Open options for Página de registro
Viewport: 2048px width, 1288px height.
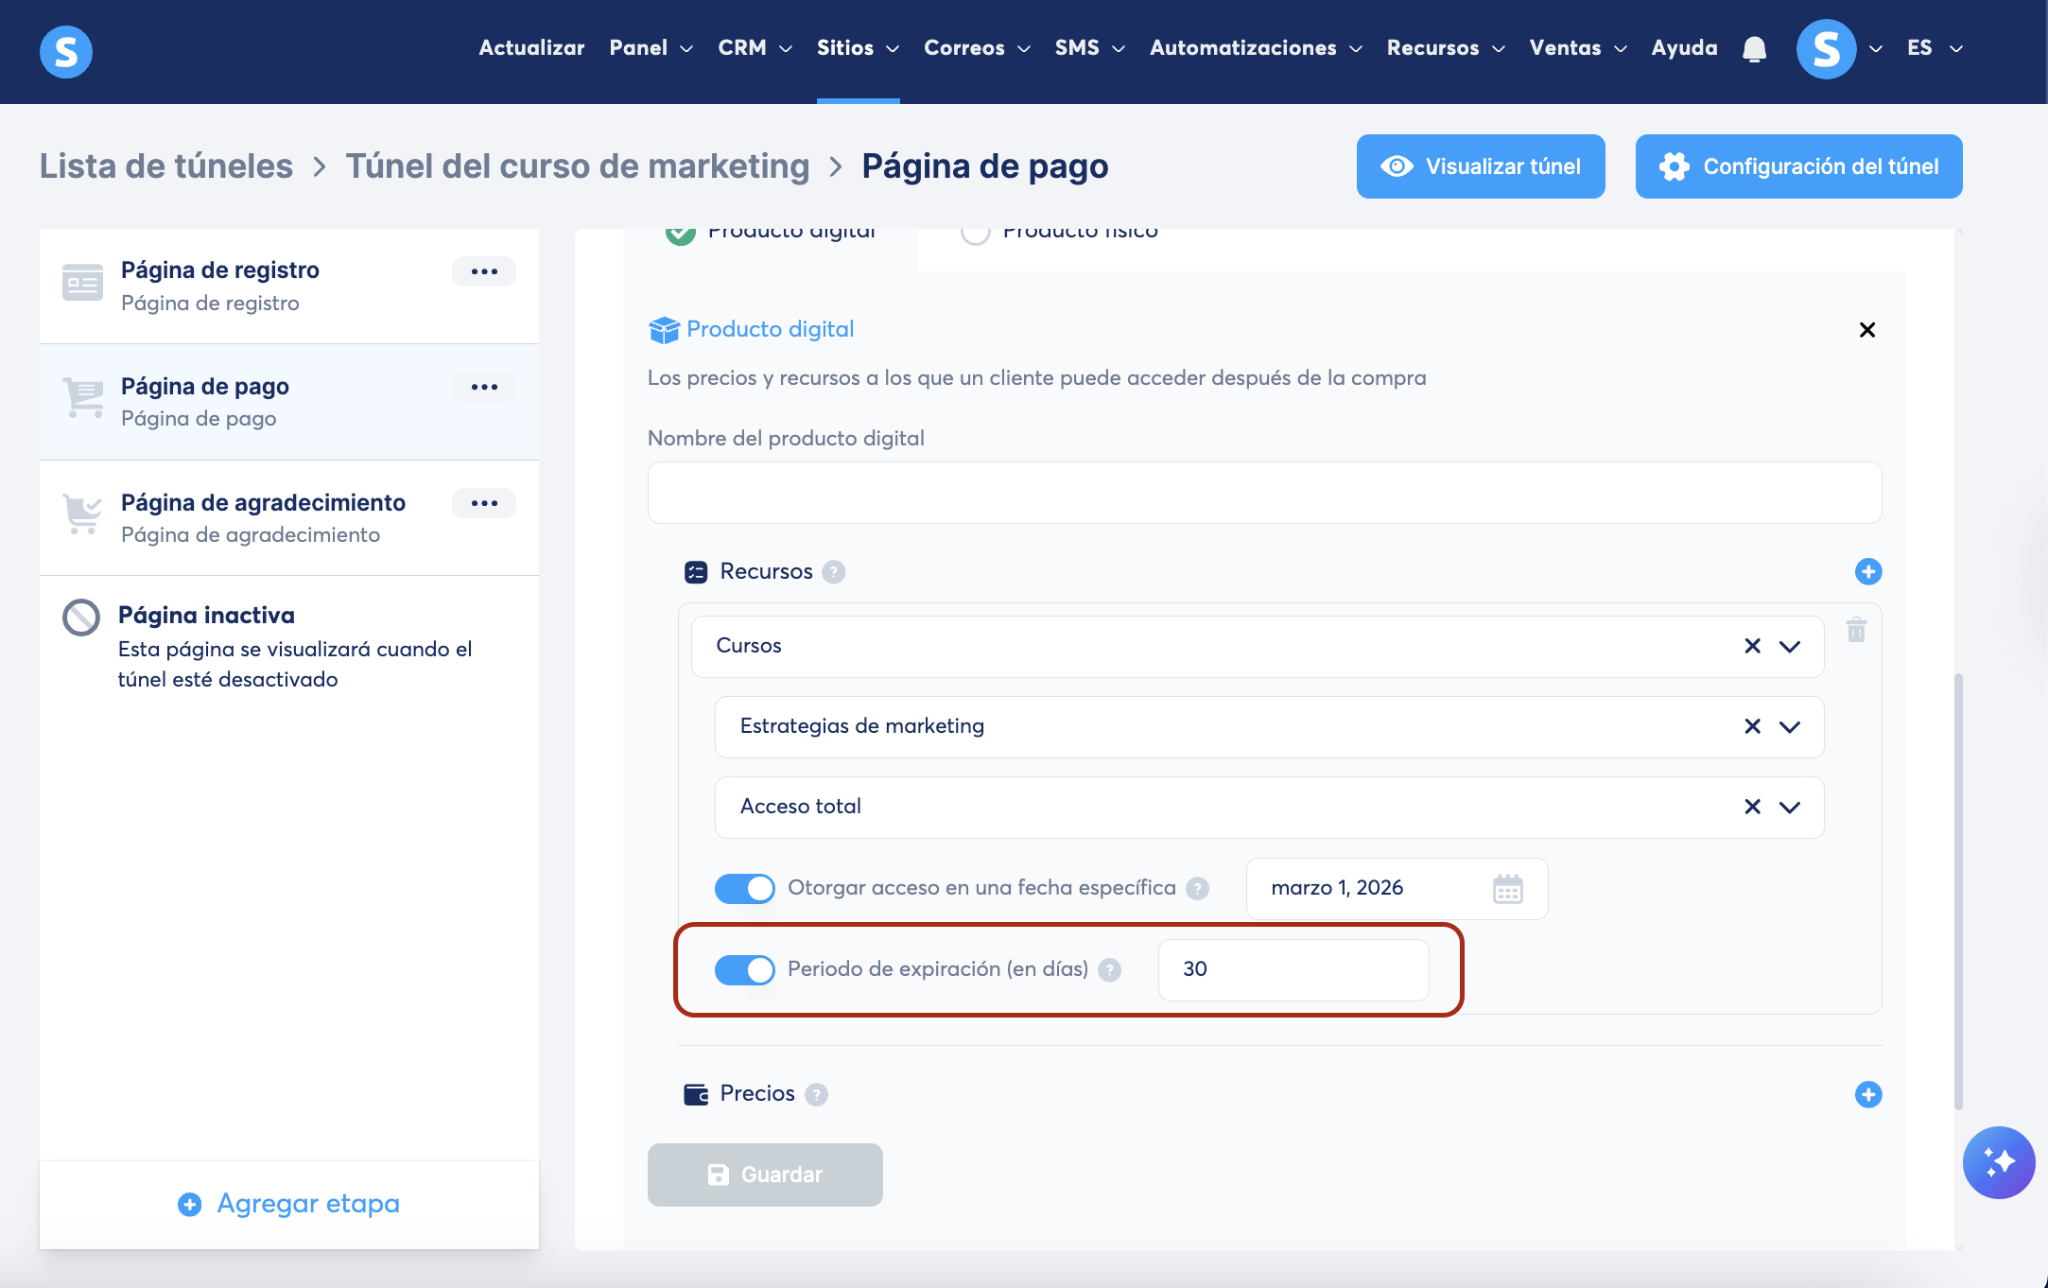point(484,271)
